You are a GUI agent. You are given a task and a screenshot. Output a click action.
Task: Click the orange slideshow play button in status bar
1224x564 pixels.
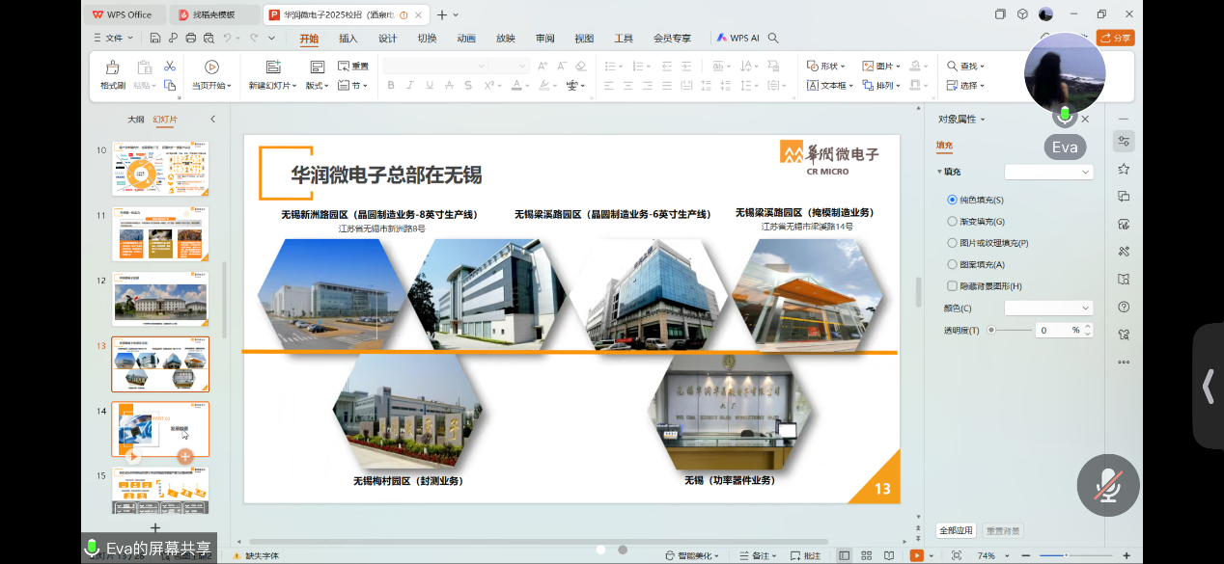(x=917, y=555)
